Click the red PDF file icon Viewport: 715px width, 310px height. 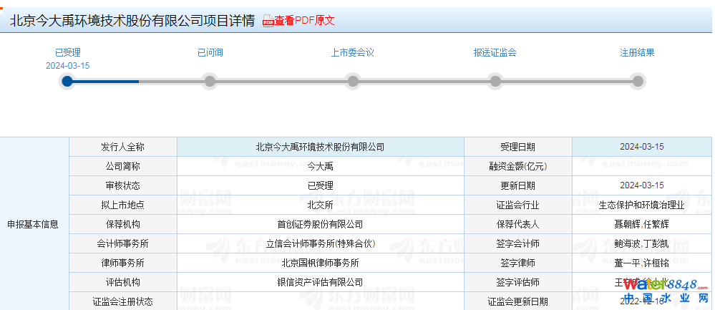point(268,21)
